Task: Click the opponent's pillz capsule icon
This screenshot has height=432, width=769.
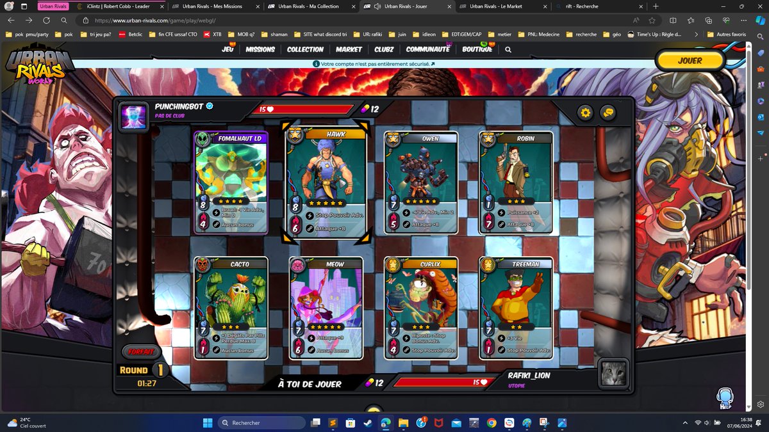Action: tap(366, 109)
